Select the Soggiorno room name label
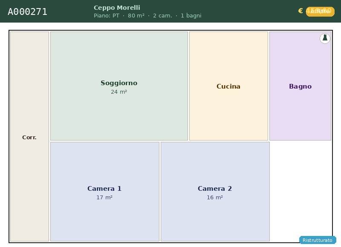This screenshot has width=341, height=247. click(119, 83)
